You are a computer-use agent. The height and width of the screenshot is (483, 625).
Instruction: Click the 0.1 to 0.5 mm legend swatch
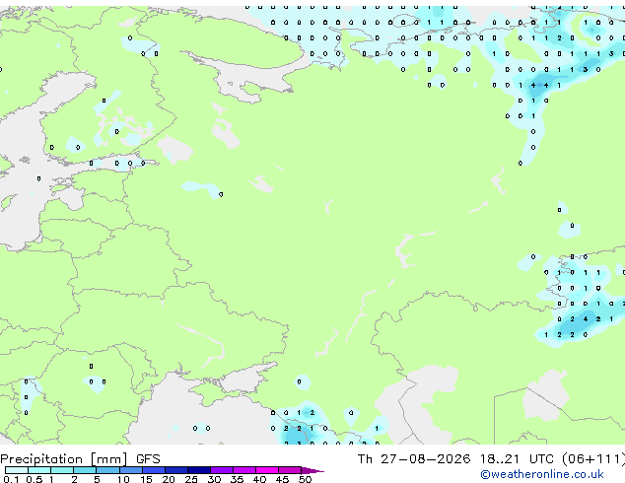tap(17, 470)
